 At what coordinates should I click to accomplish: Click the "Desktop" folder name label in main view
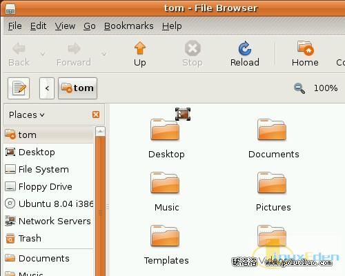[x=166, y=154]
